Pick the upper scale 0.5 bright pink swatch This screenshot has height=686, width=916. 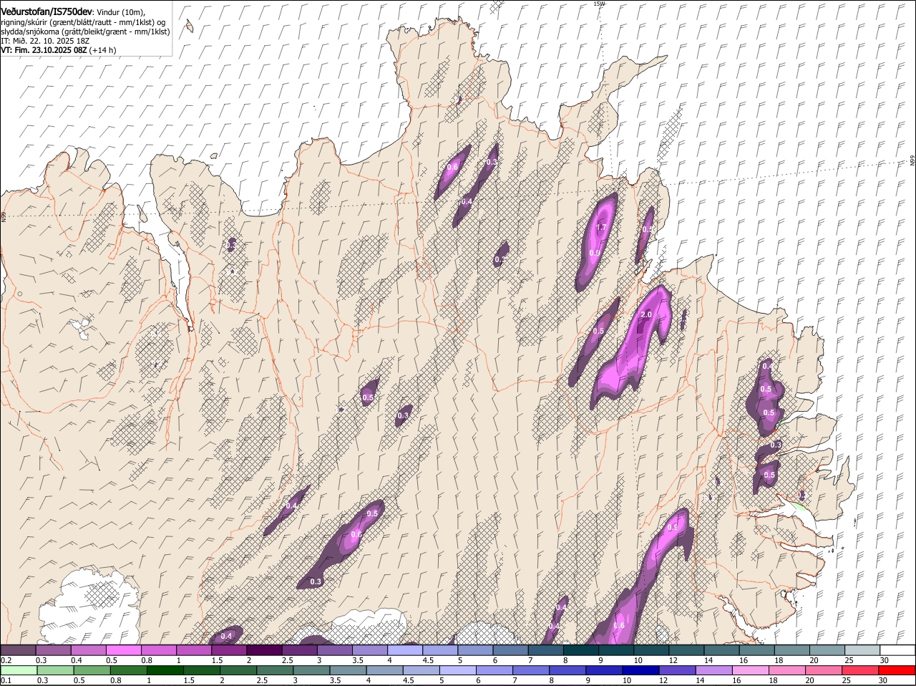(x=123, y=650)
